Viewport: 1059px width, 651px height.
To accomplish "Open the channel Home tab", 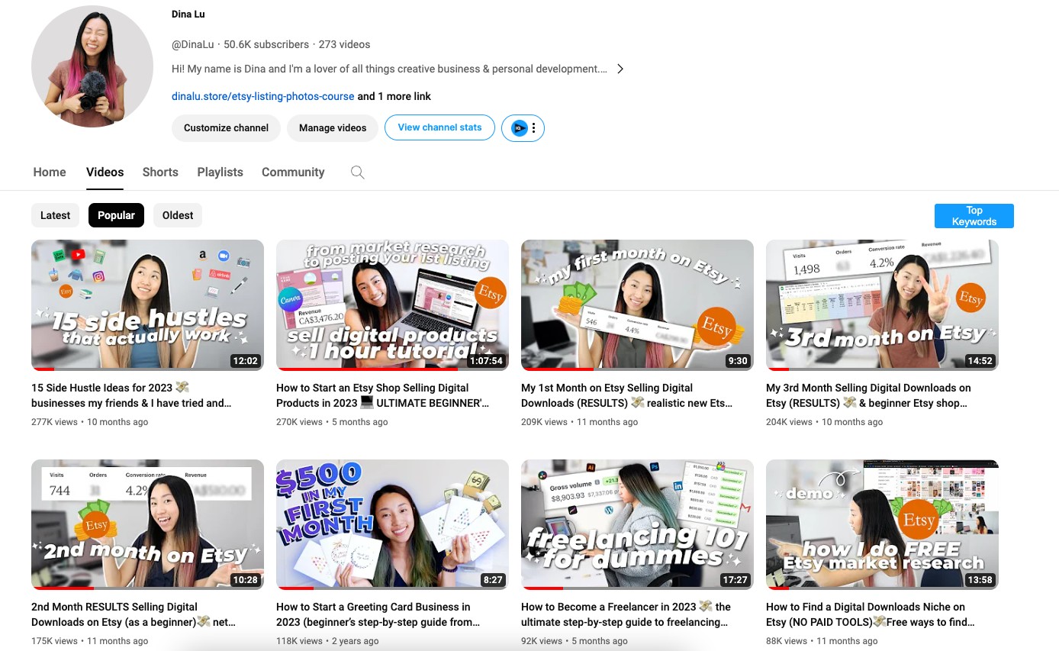I will click(50, 172).
